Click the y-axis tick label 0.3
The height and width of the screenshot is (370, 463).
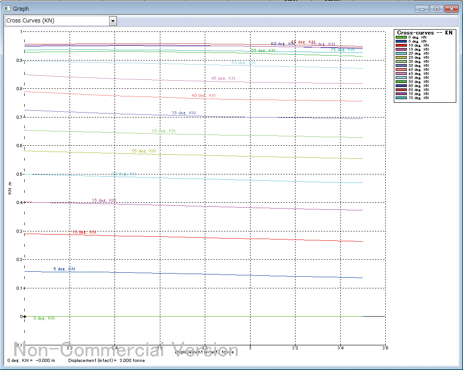(19, 231)
